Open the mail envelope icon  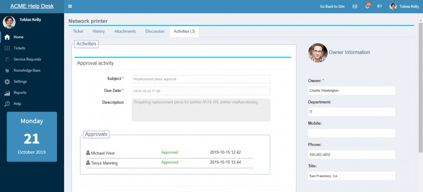tap(355, 7)
